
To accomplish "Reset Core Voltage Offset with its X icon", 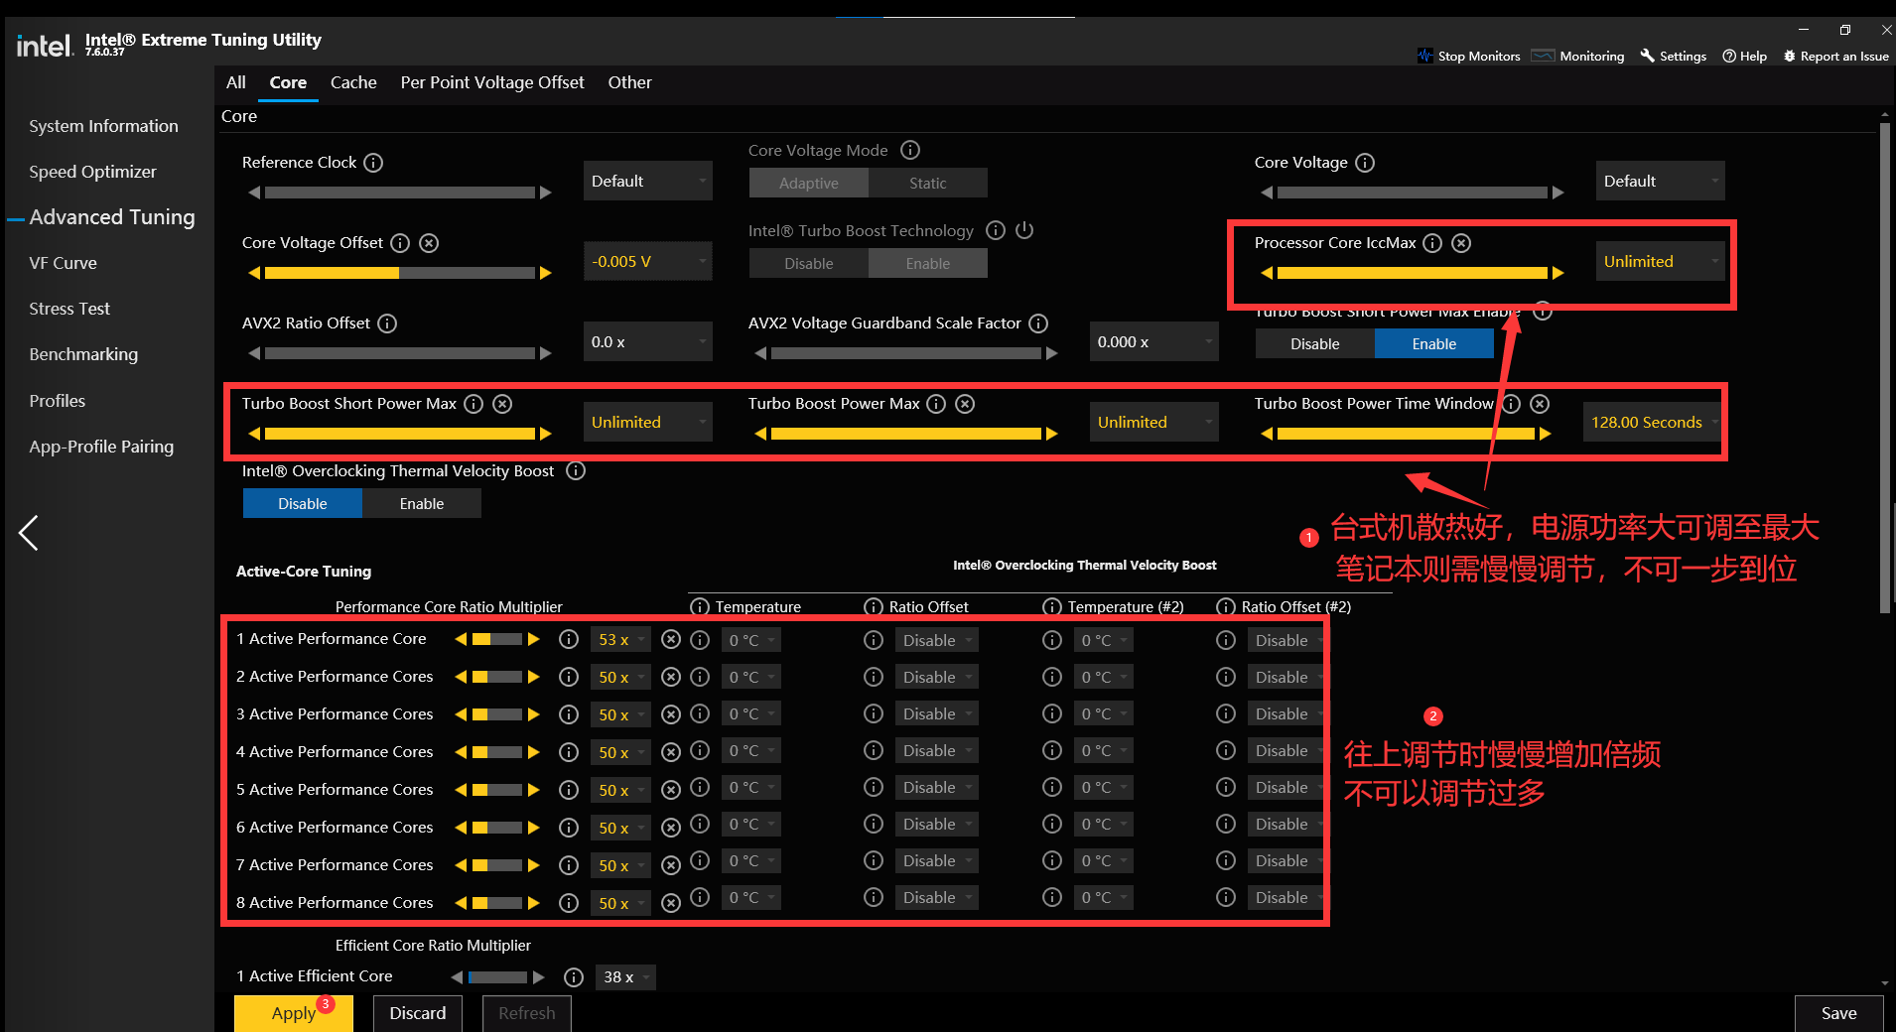I will click(429, 243).
